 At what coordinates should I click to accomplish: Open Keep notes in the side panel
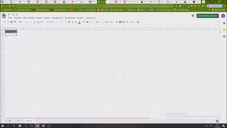pyautogui.click(x=224, y=30)
